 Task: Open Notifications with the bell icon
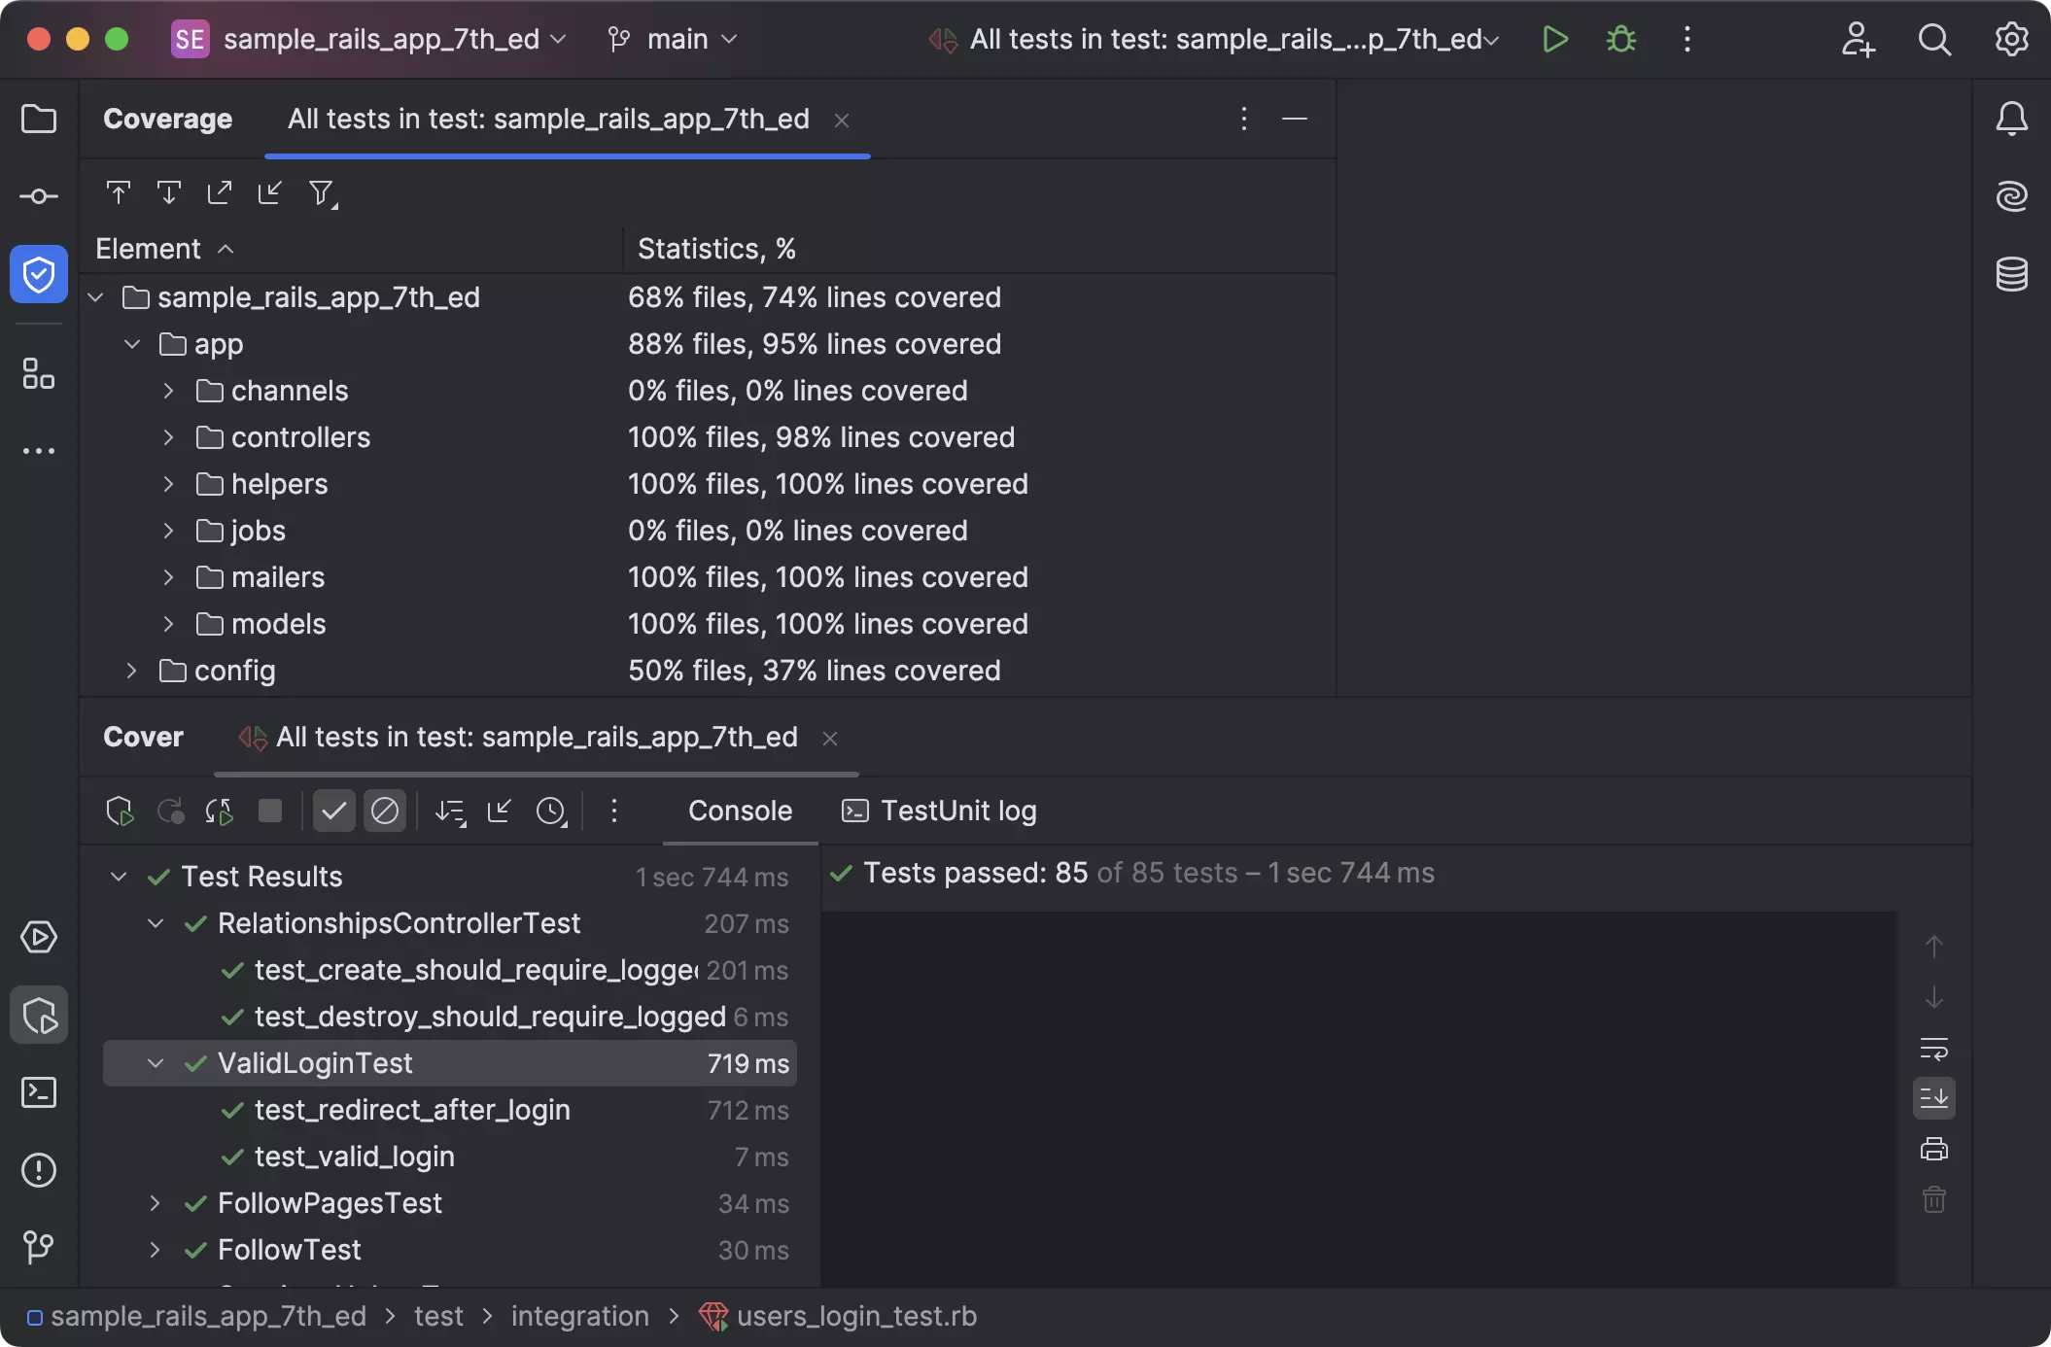[2011, 118]
